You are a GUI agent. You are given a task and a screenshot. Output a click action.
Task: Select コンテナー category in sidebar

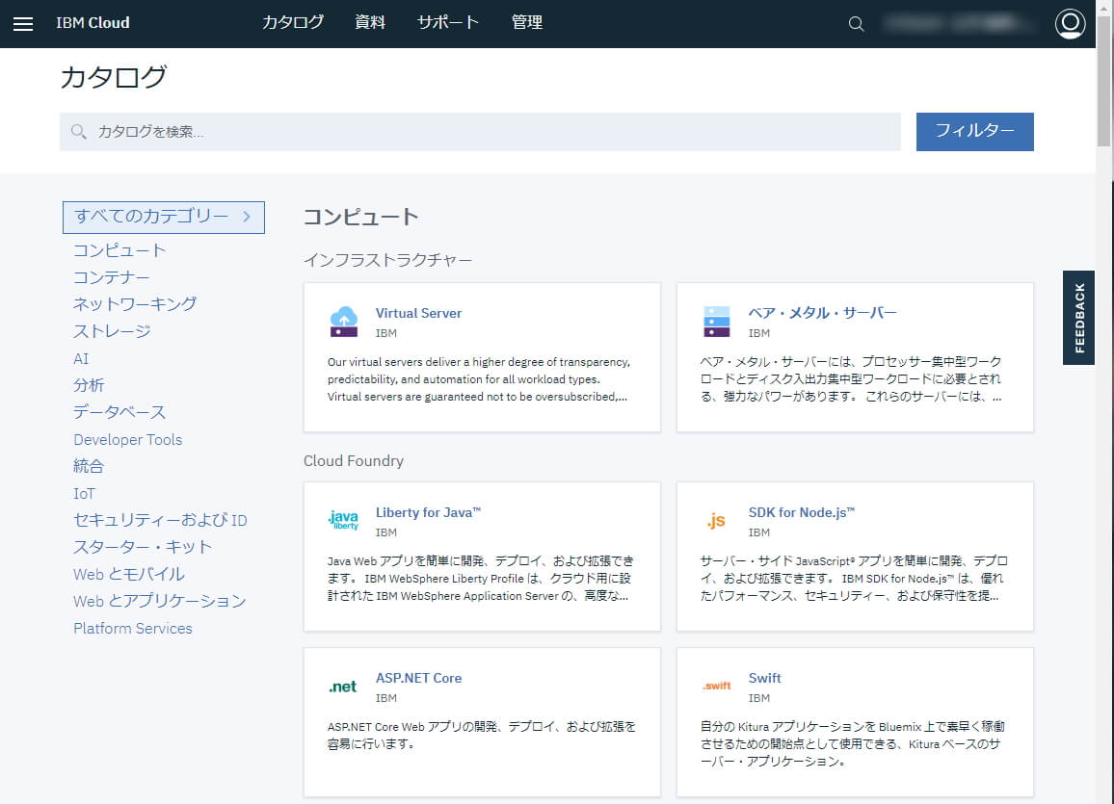click(x=112, y=277)
